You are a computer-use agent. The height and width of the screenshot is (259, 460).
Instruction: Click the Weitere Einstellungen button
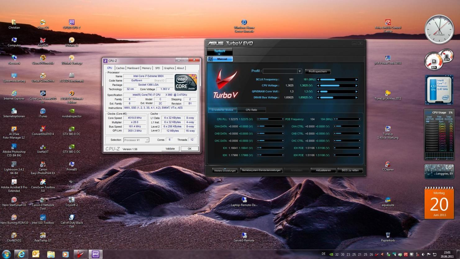point(225,170)
